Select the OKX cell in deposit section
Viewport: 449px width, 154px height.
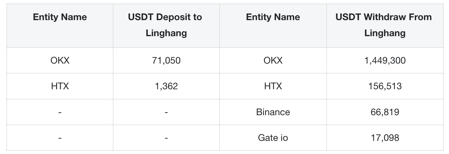[x=60, y=60]
